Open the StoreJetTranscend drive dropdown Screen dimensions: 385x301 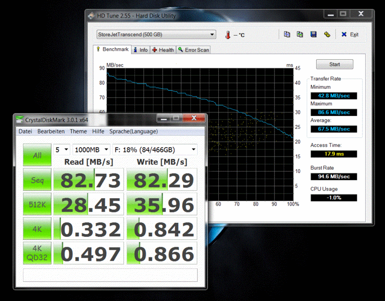(x=156, y=34)
